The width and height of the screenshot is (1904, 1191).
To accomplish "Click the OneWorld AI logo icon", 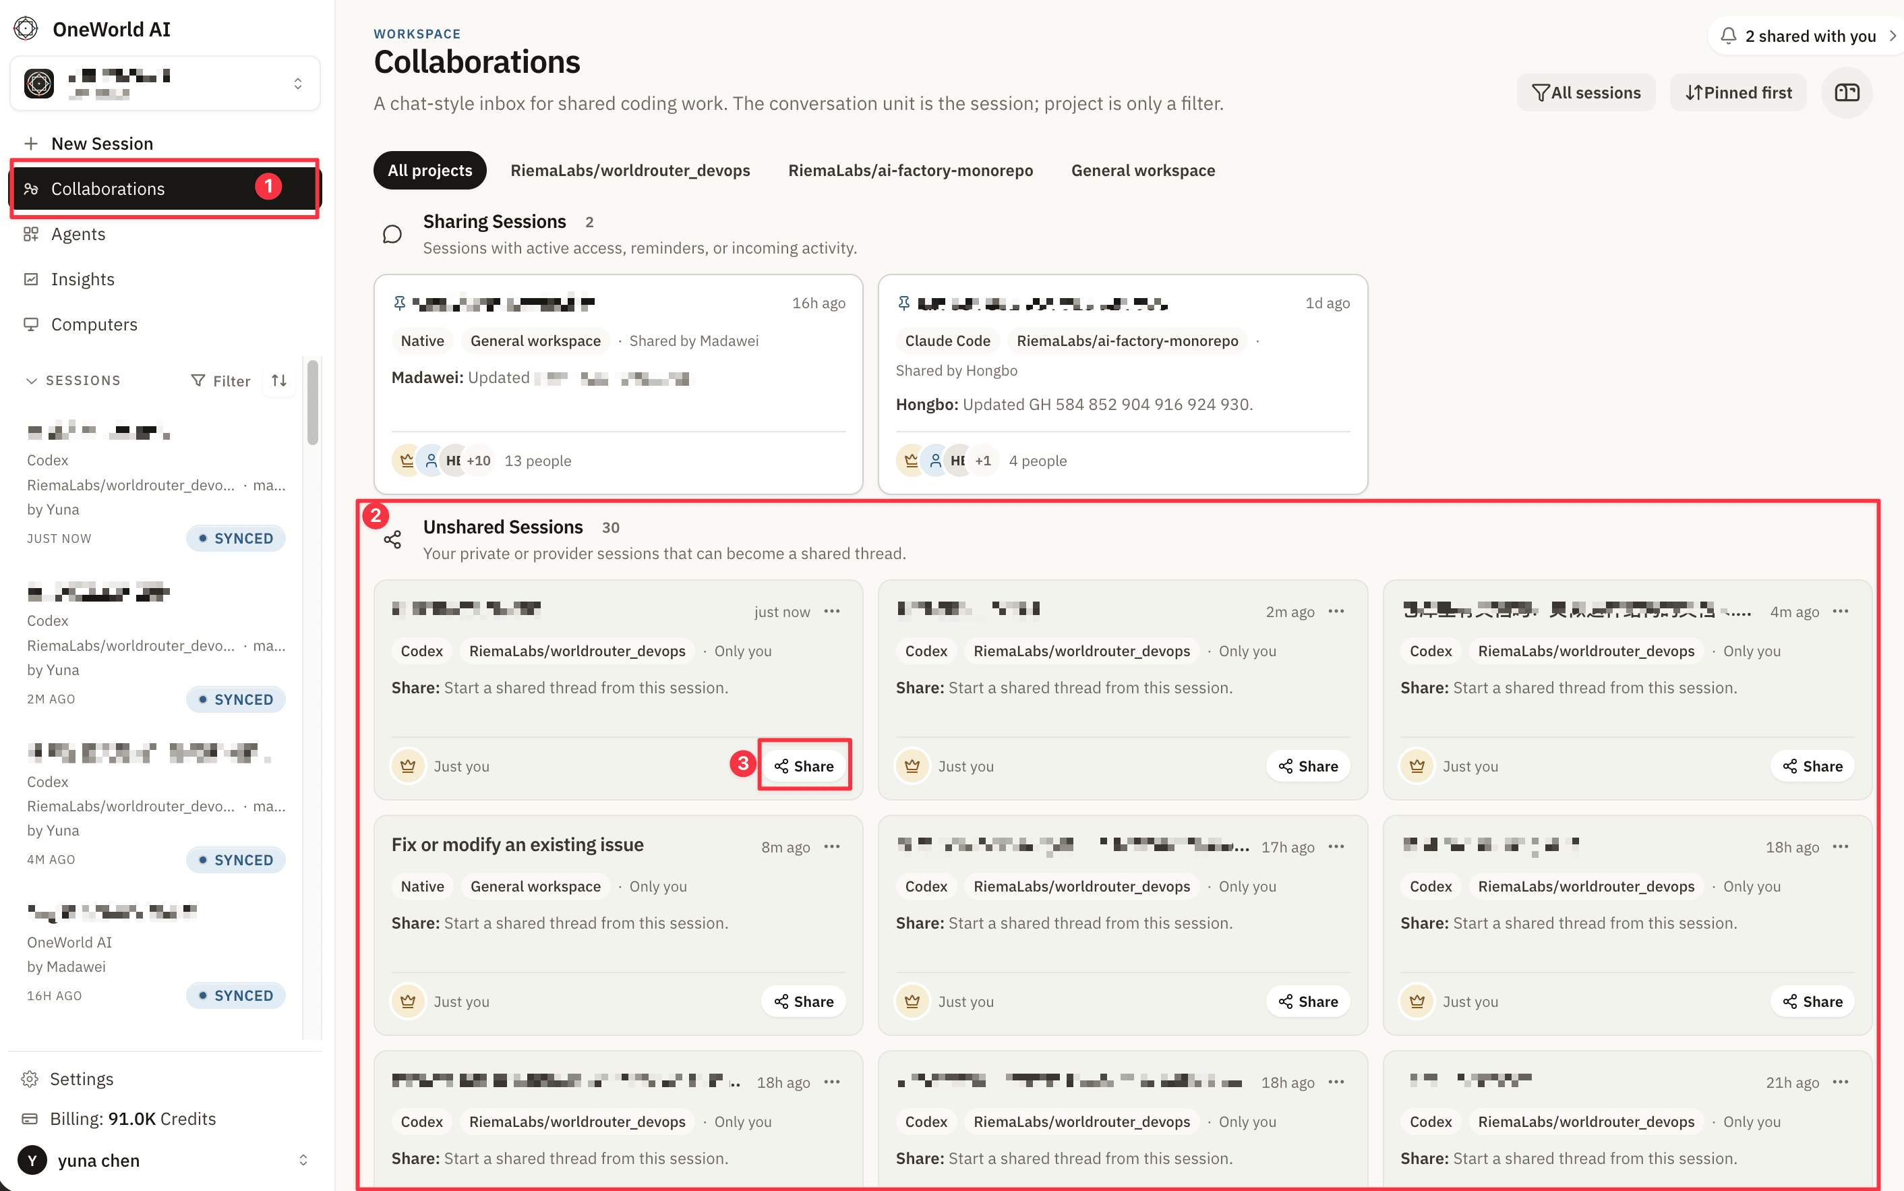I will pos(25,29).
